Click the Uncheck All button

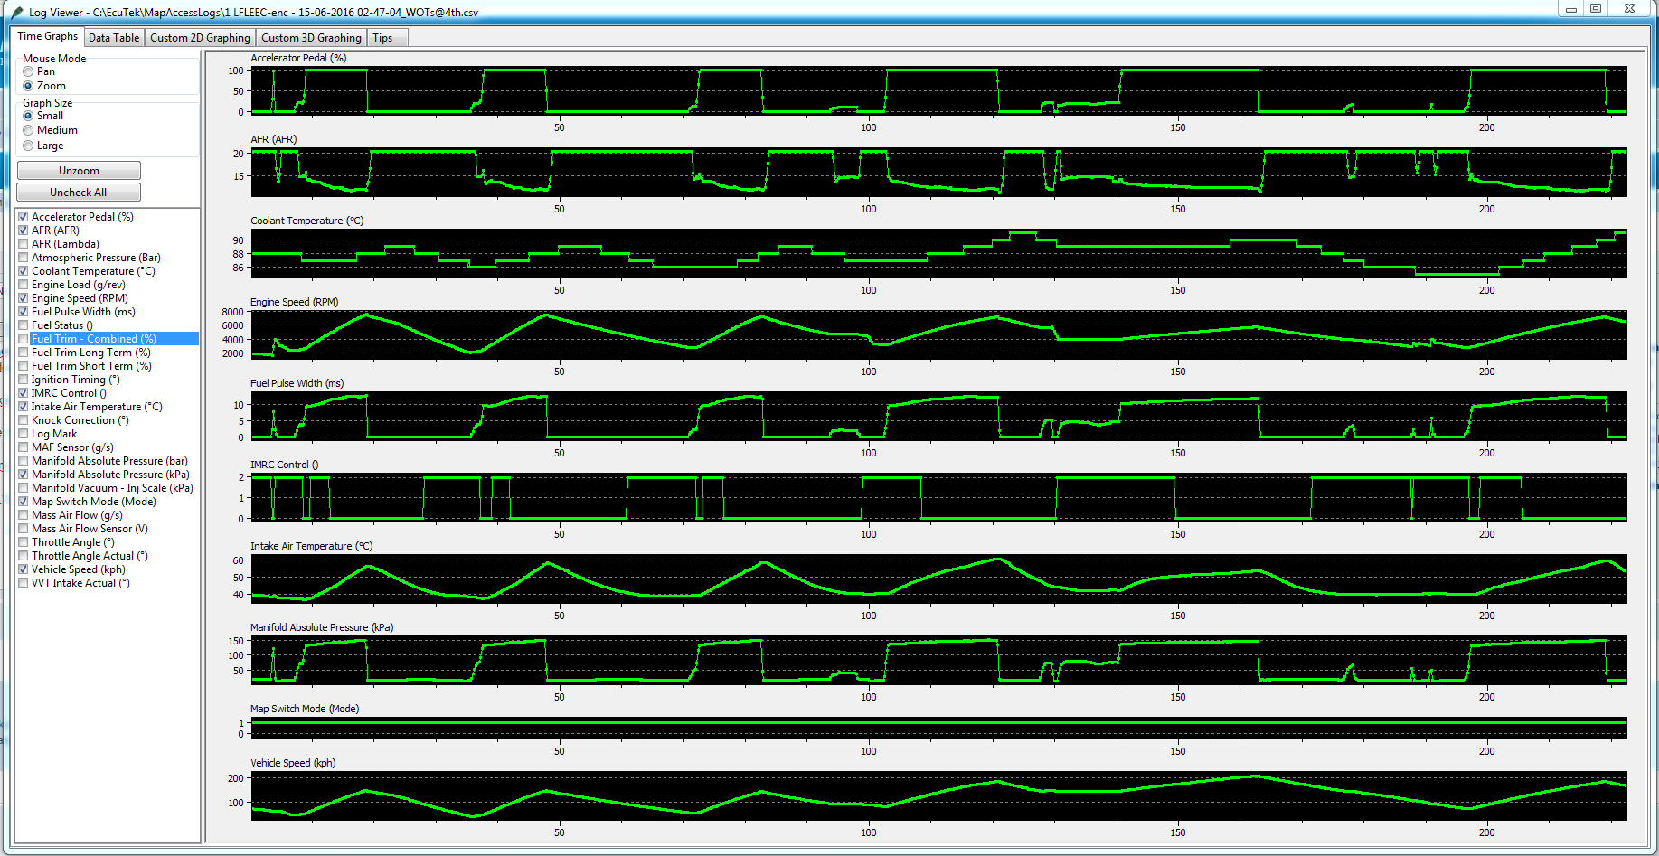tap(79, 193)
